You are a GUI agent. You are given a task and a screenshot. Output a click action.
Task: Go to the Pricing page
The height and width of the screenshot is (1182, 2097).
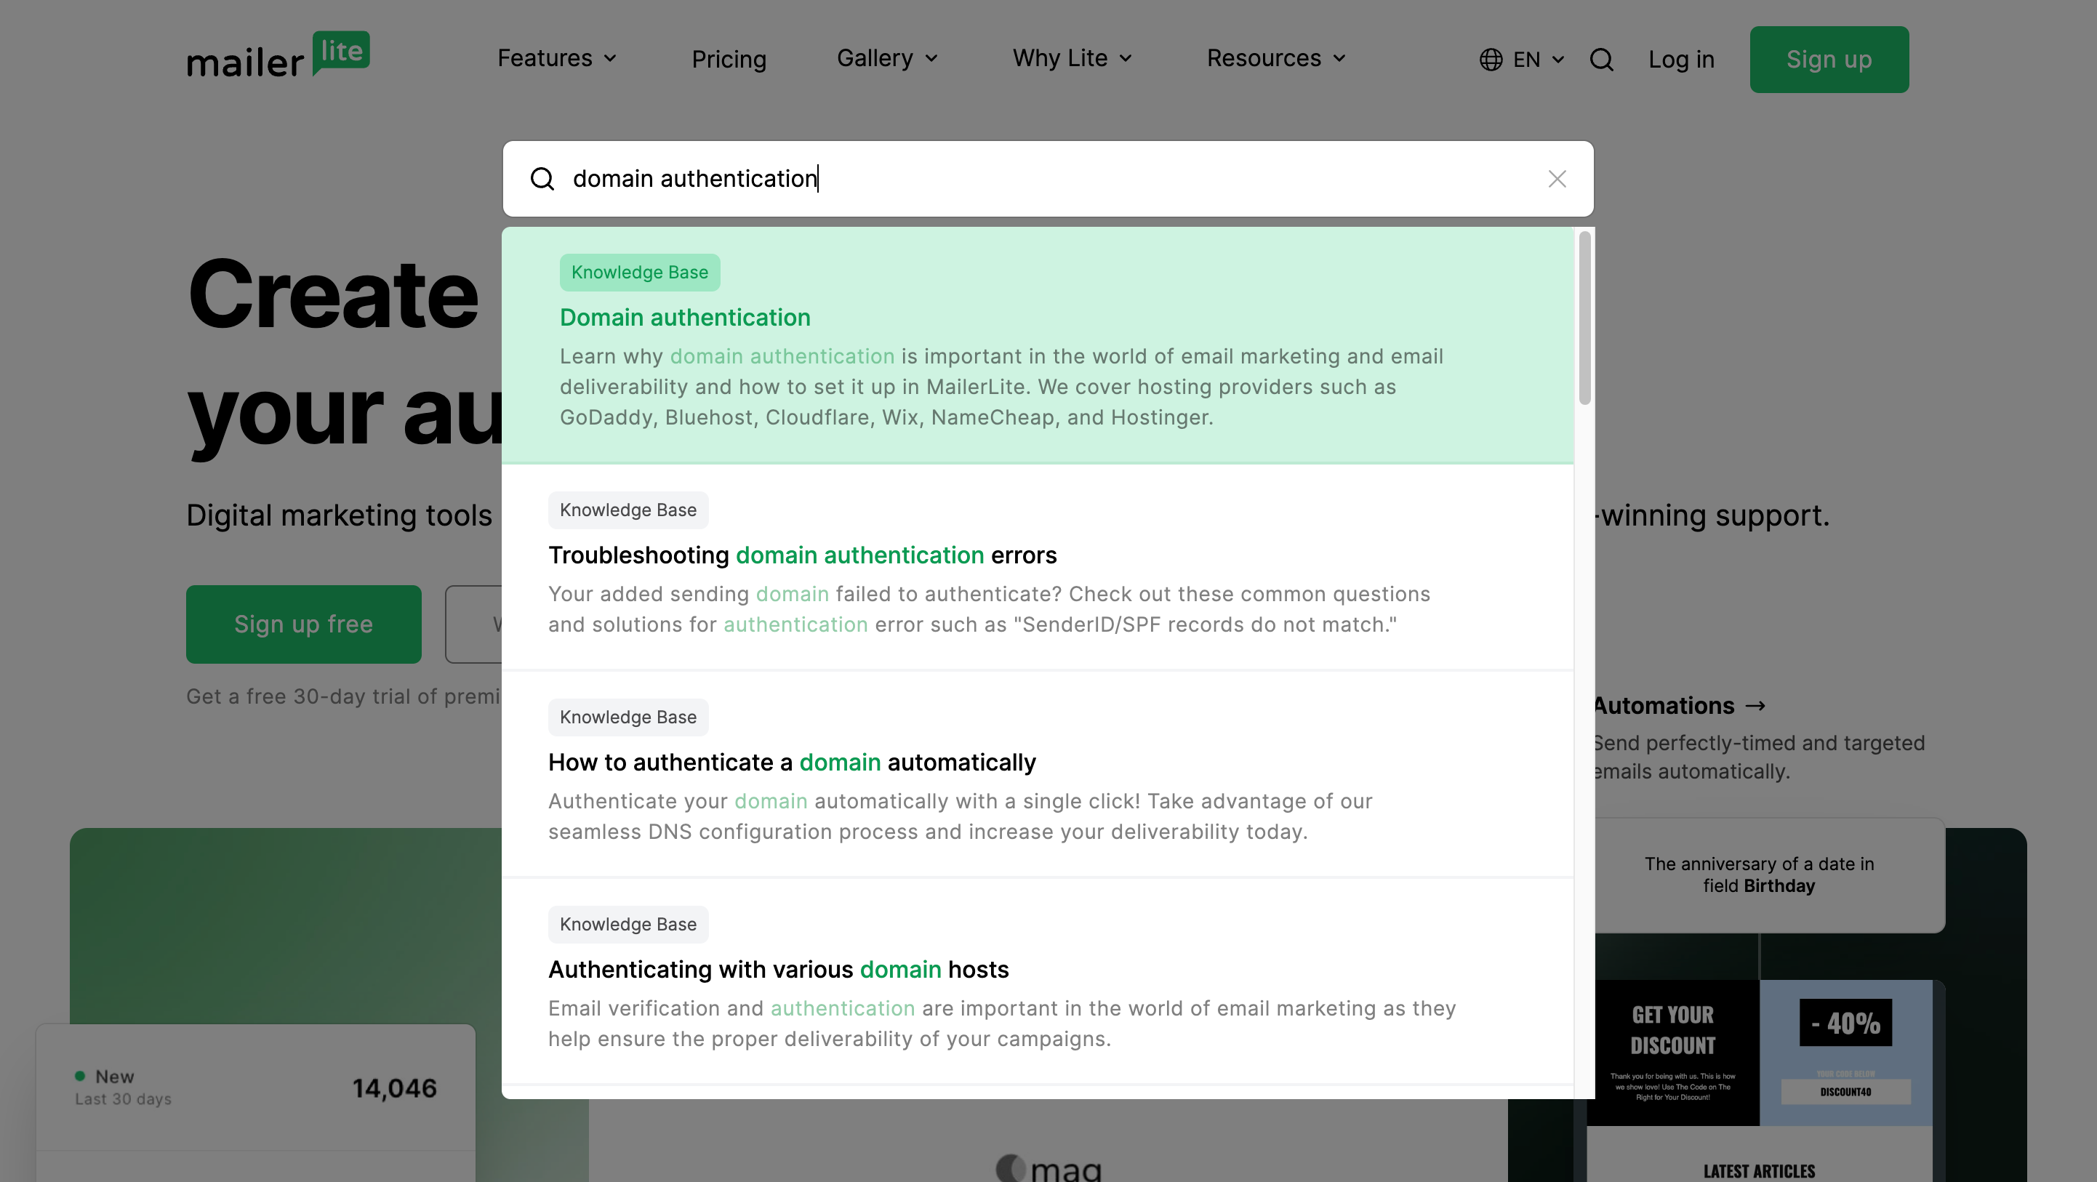729,60
